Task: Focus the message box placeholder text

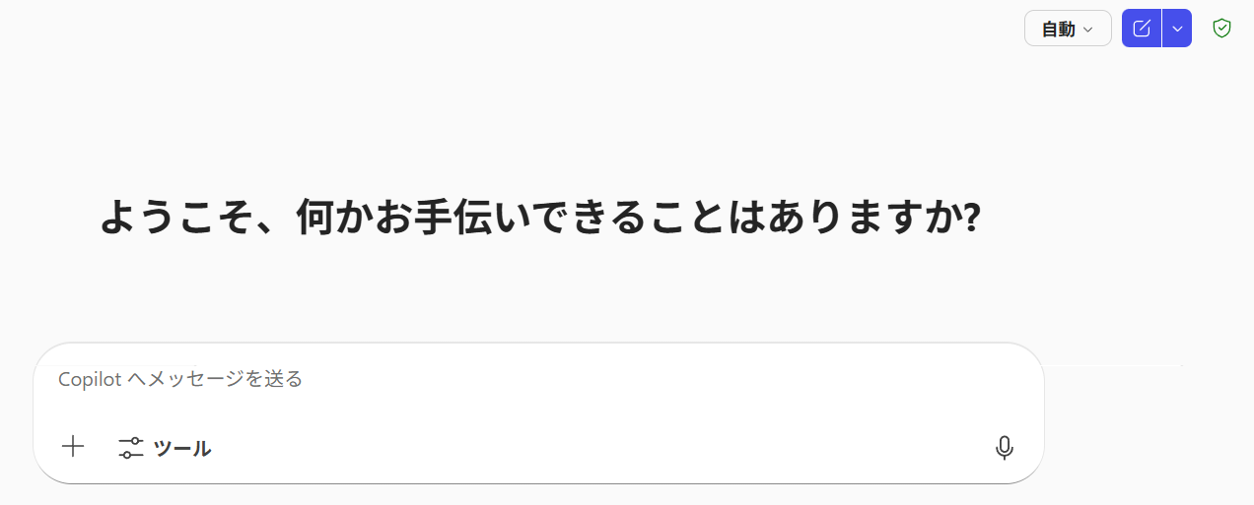Action: coord(180,379)
